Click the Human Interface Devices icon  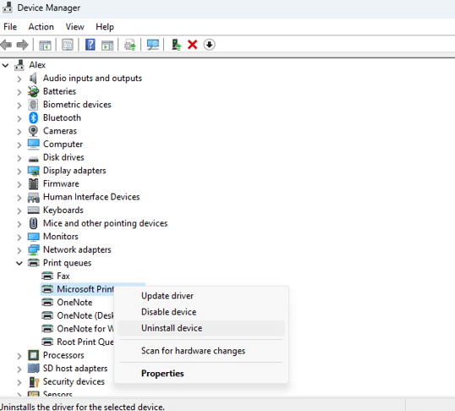point(33,197)
